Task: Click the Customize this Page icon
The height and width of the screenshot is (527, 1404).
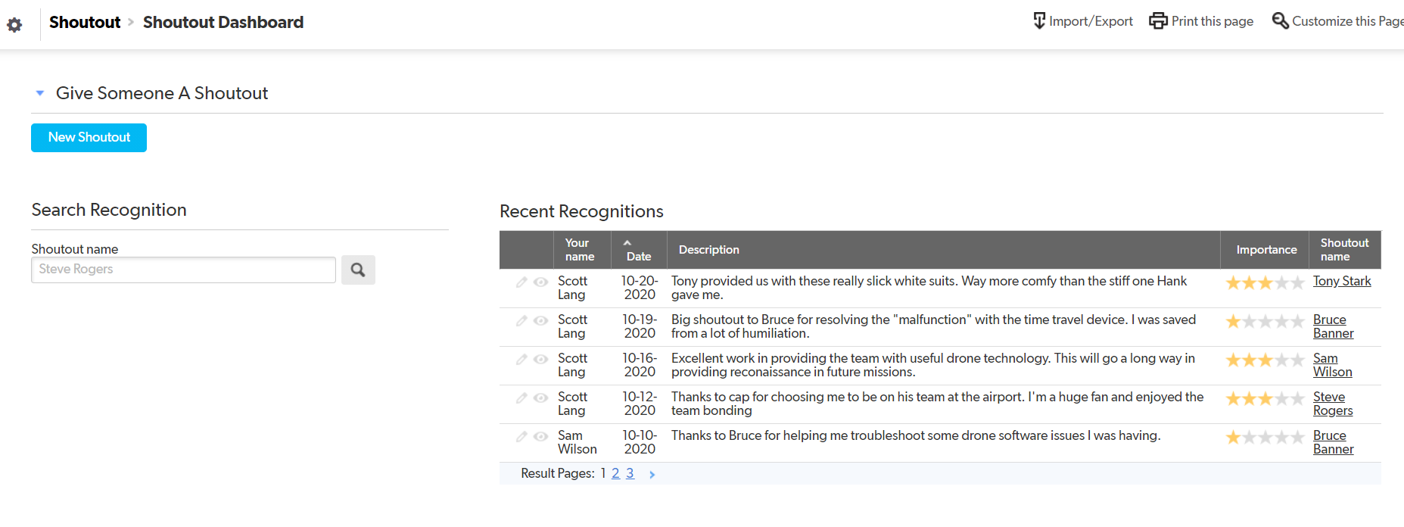Action: pos(1280,21)
